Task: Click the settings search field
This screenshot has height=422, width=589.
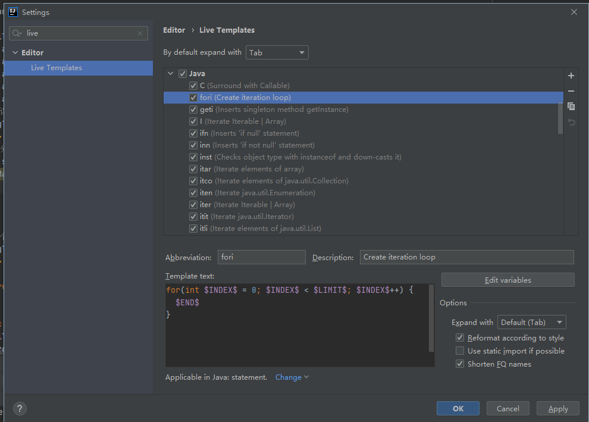Action: tap(79, 33)
